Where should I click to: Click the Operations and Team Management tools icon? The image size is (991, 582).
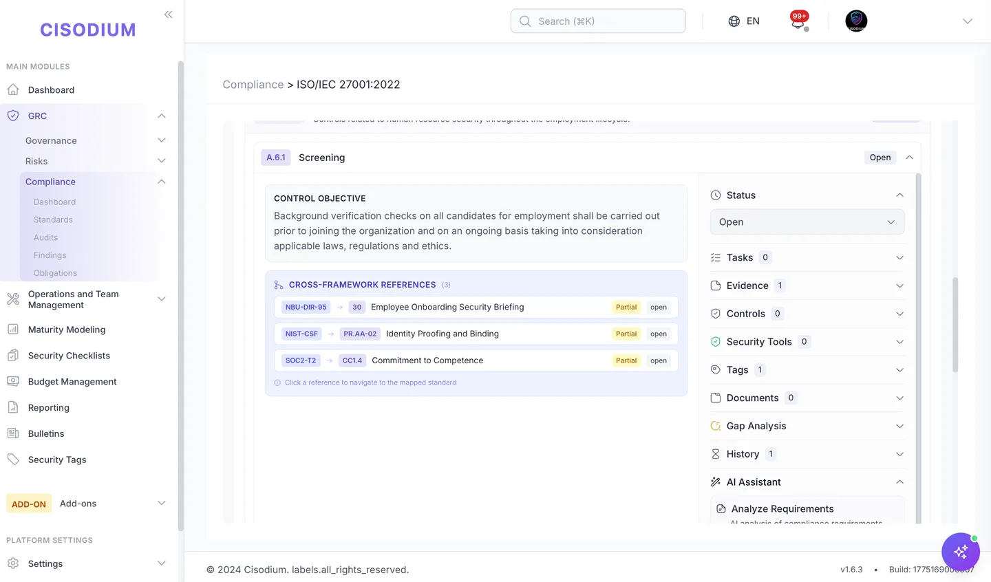(13, 299)
